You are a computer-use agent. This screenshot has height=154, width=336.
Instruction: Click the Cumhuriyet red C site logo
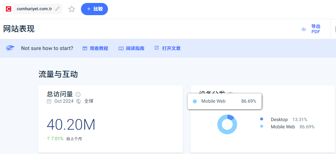[9, 9]
